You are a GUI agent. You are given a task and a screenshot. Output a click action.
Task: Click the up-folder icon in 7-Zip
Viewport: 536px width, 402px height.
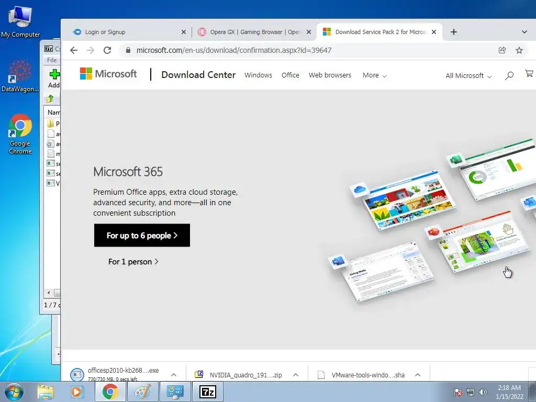50,99
